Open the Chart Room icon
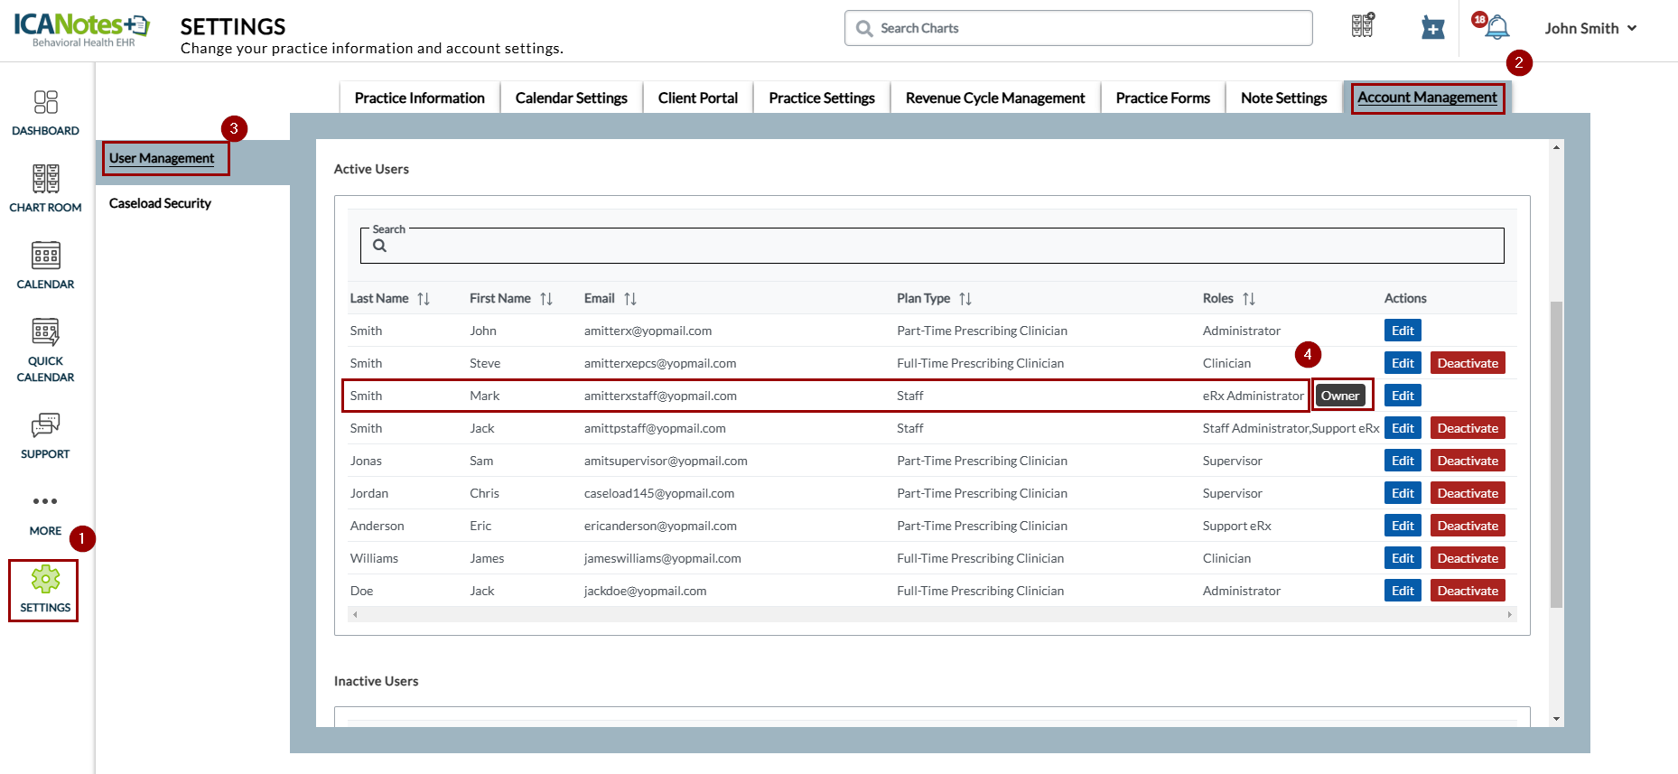The width and height of the screenshot is (1678, 774). coord(45,188)
